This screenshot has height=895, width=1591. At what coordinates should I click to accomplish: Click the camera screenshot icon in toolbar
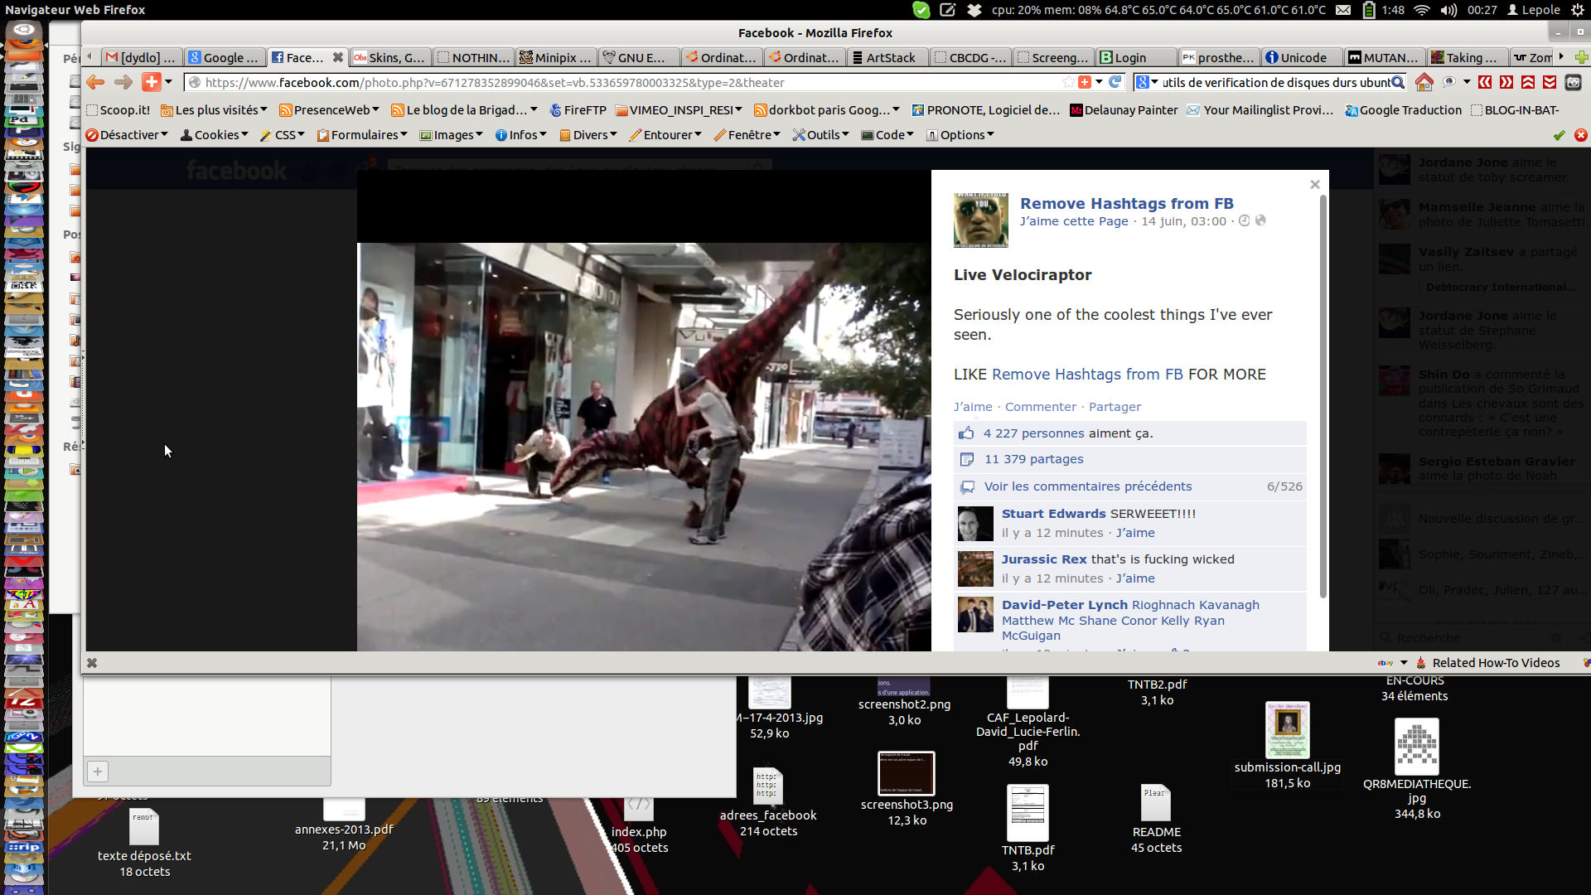click(x=1573, y=82)
